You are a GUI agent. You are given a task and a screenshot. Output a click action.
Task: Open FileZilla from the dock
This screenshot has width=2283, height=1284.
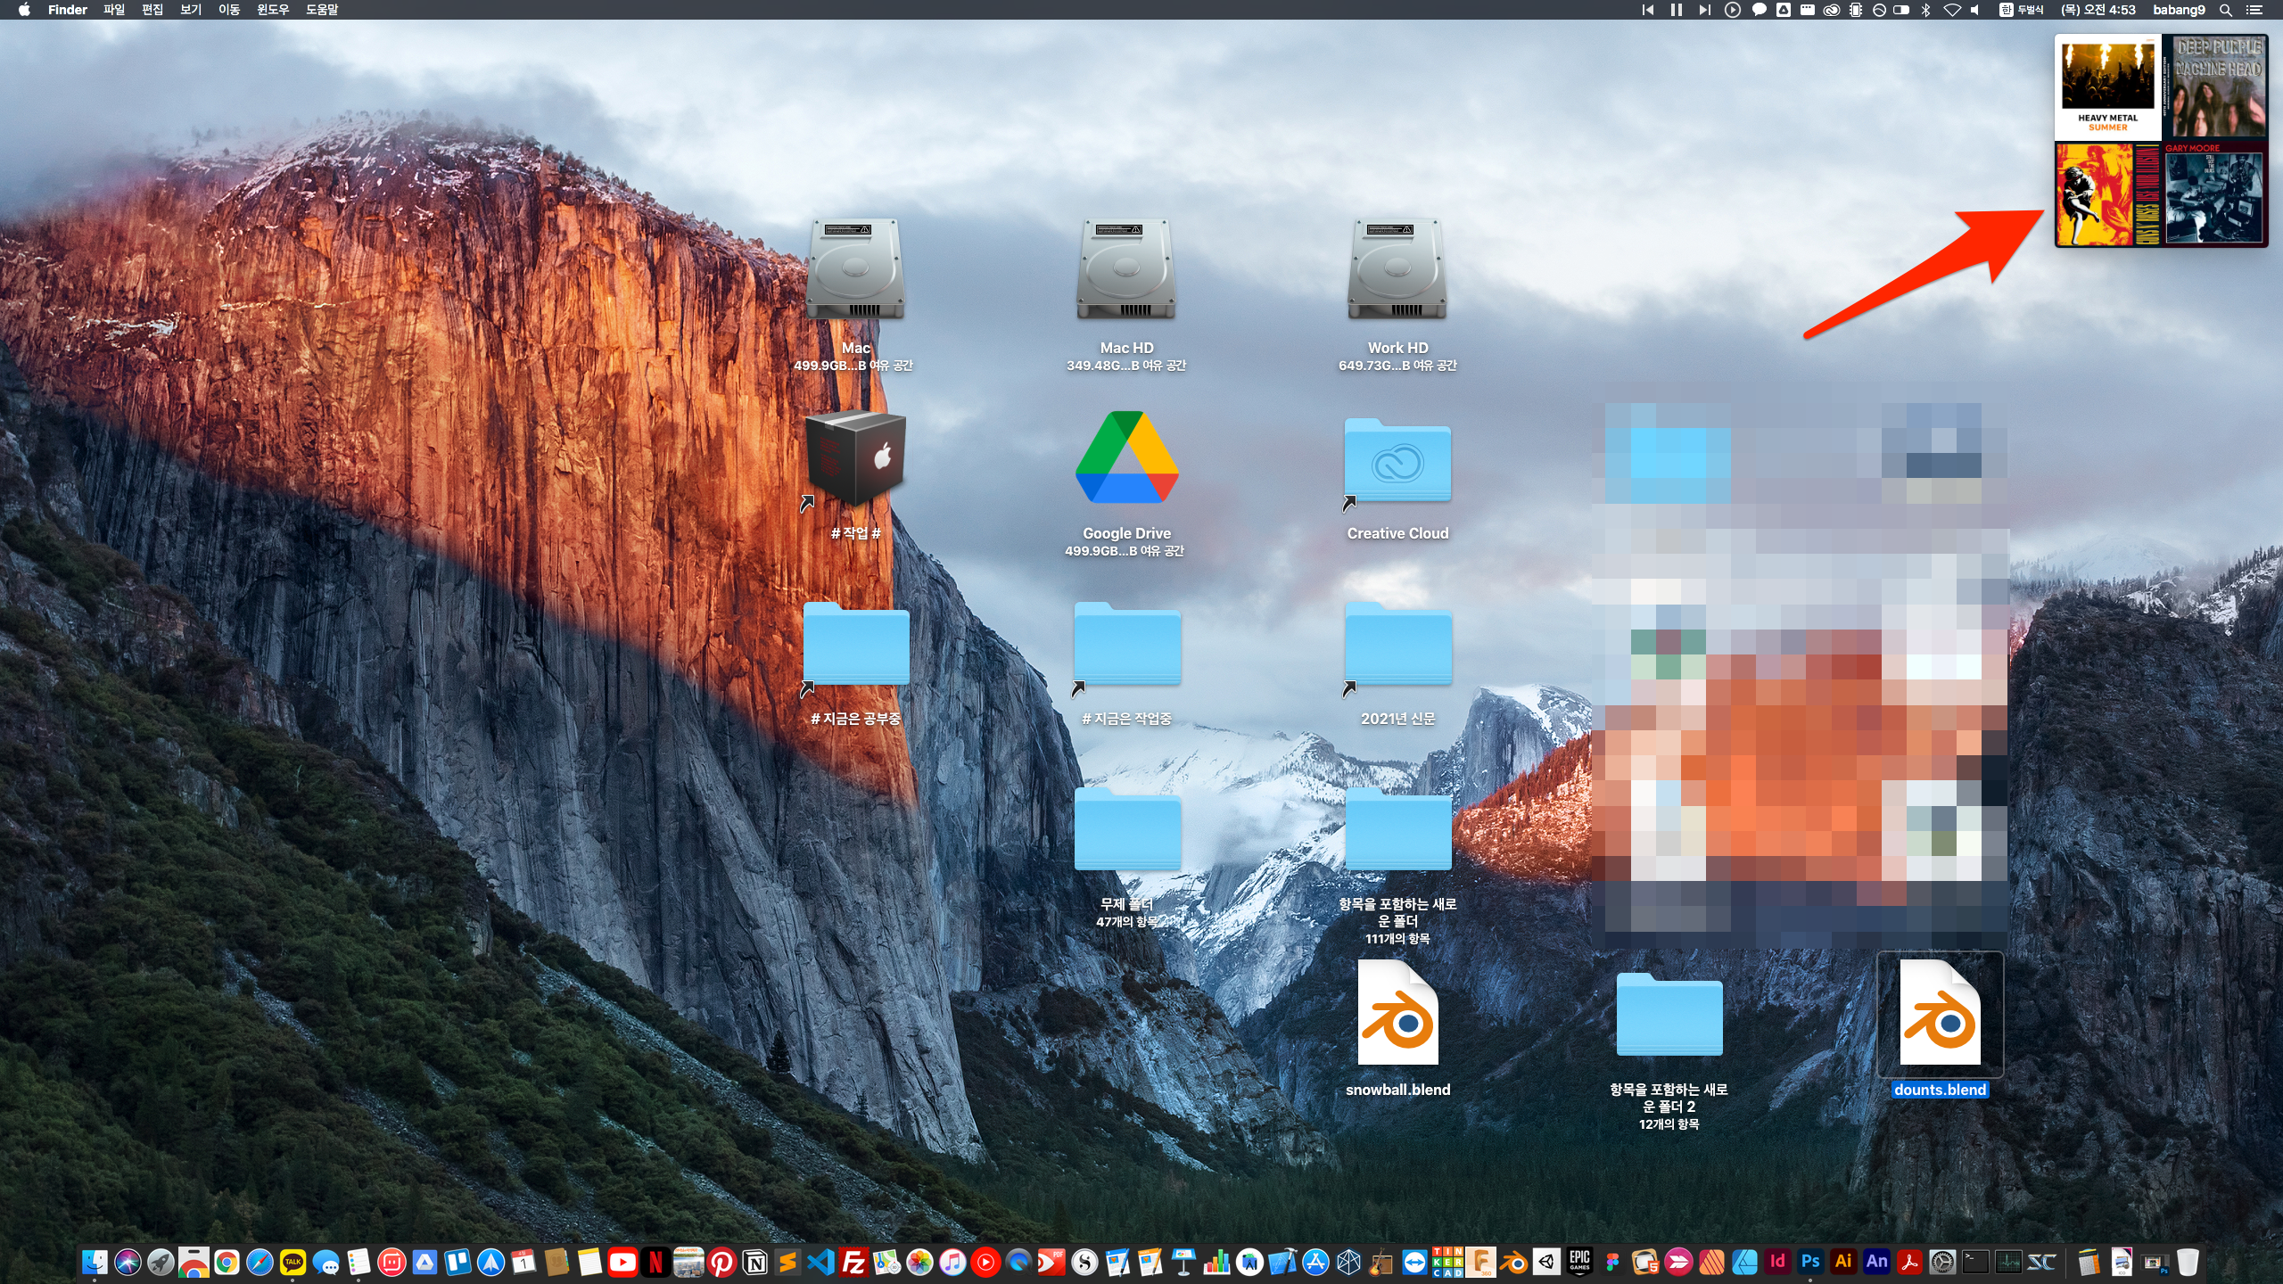coord(853,1262)
